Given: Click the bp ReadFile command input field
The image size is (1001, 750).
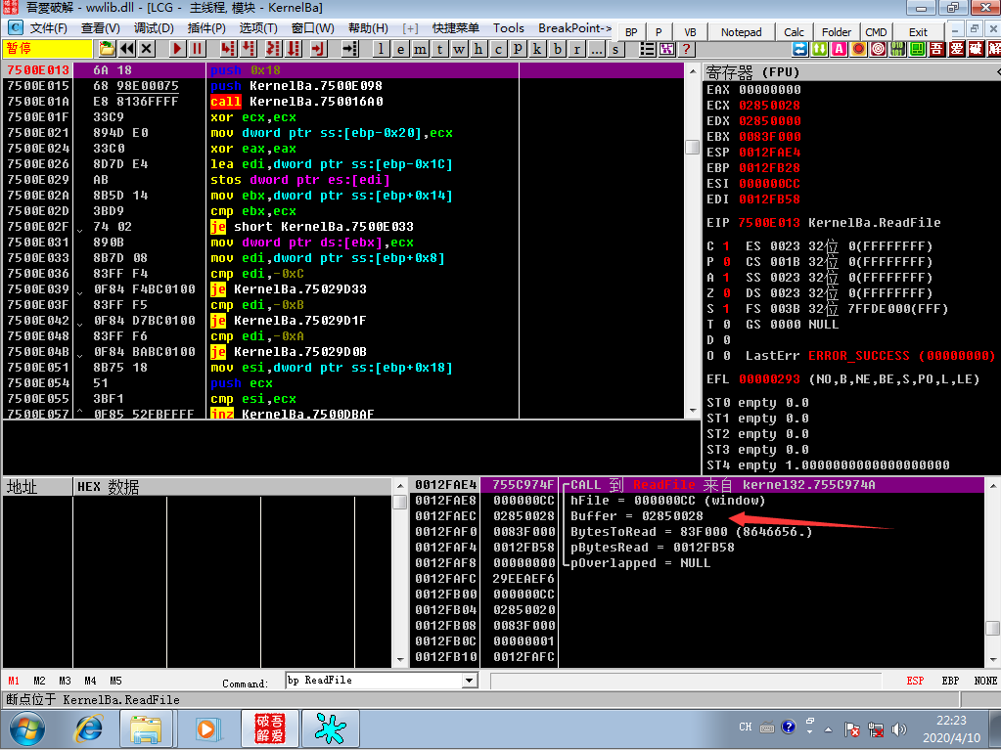Looking at the screenshot, I should tap(375, 681).
